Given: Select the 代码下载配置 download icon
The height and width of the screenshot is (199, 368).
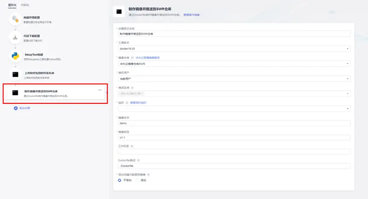Looking at the screenshot, I should pyautogui.click(x=15, y=37).
